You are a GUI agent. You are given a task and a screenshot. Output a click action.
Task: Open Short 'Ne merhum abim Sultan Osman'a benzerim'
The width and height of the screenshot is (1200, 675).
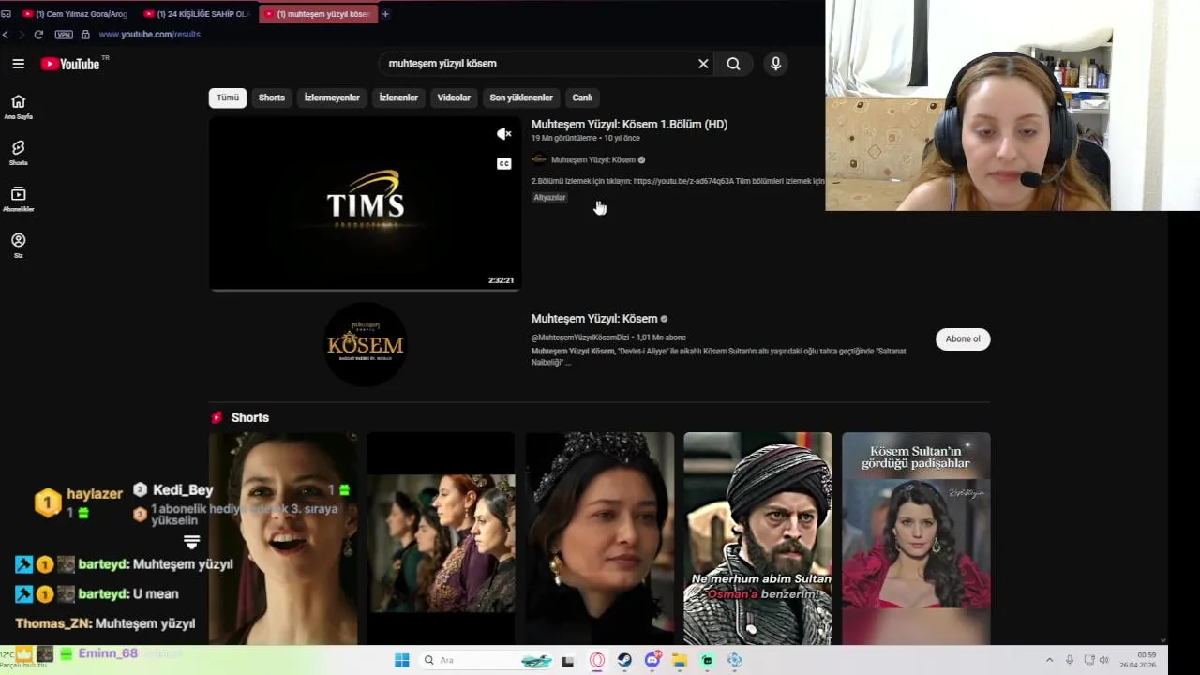pos(757,538)
